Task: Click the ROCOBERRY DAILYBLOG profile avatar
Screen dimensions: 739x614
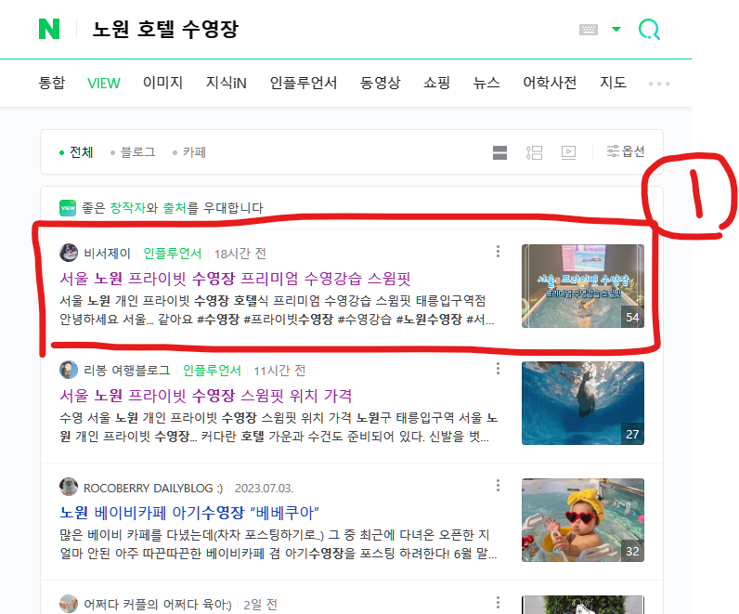Action: point(69,487)
